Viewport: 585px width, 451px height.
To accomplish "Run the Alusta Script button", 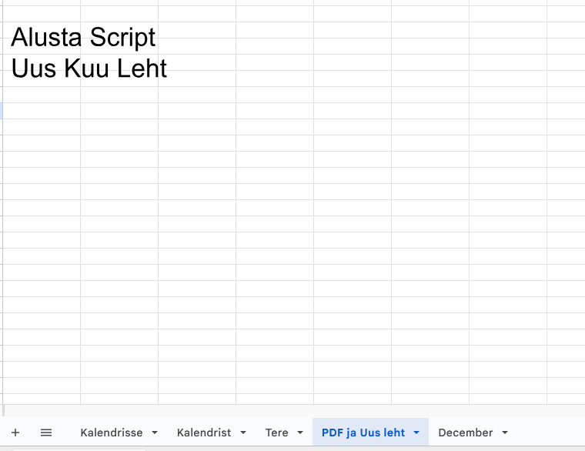I will (x=83, y=37).
